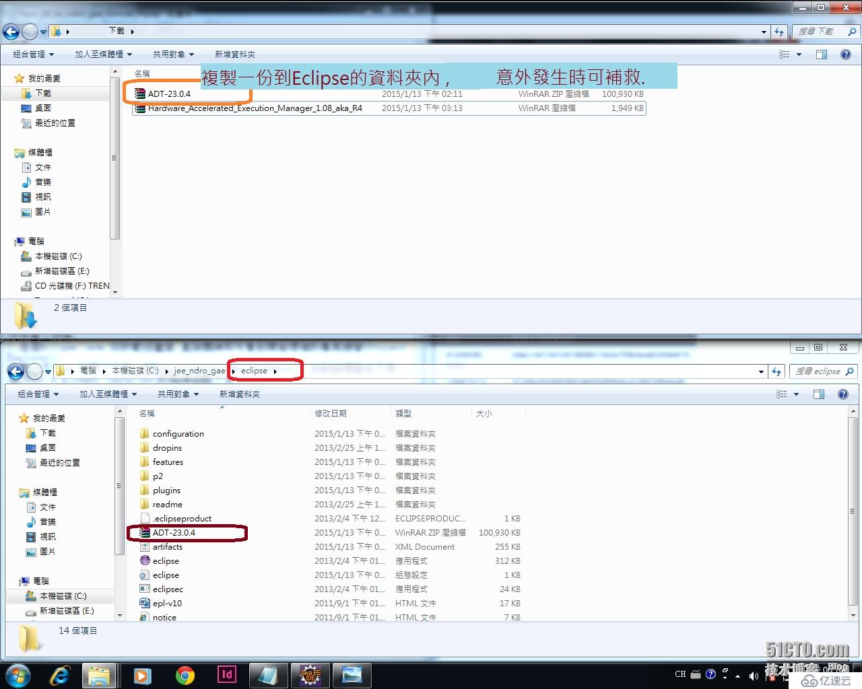
Task: Click 新增資料夾 in the upper window
Action: [x=234, y=55]
